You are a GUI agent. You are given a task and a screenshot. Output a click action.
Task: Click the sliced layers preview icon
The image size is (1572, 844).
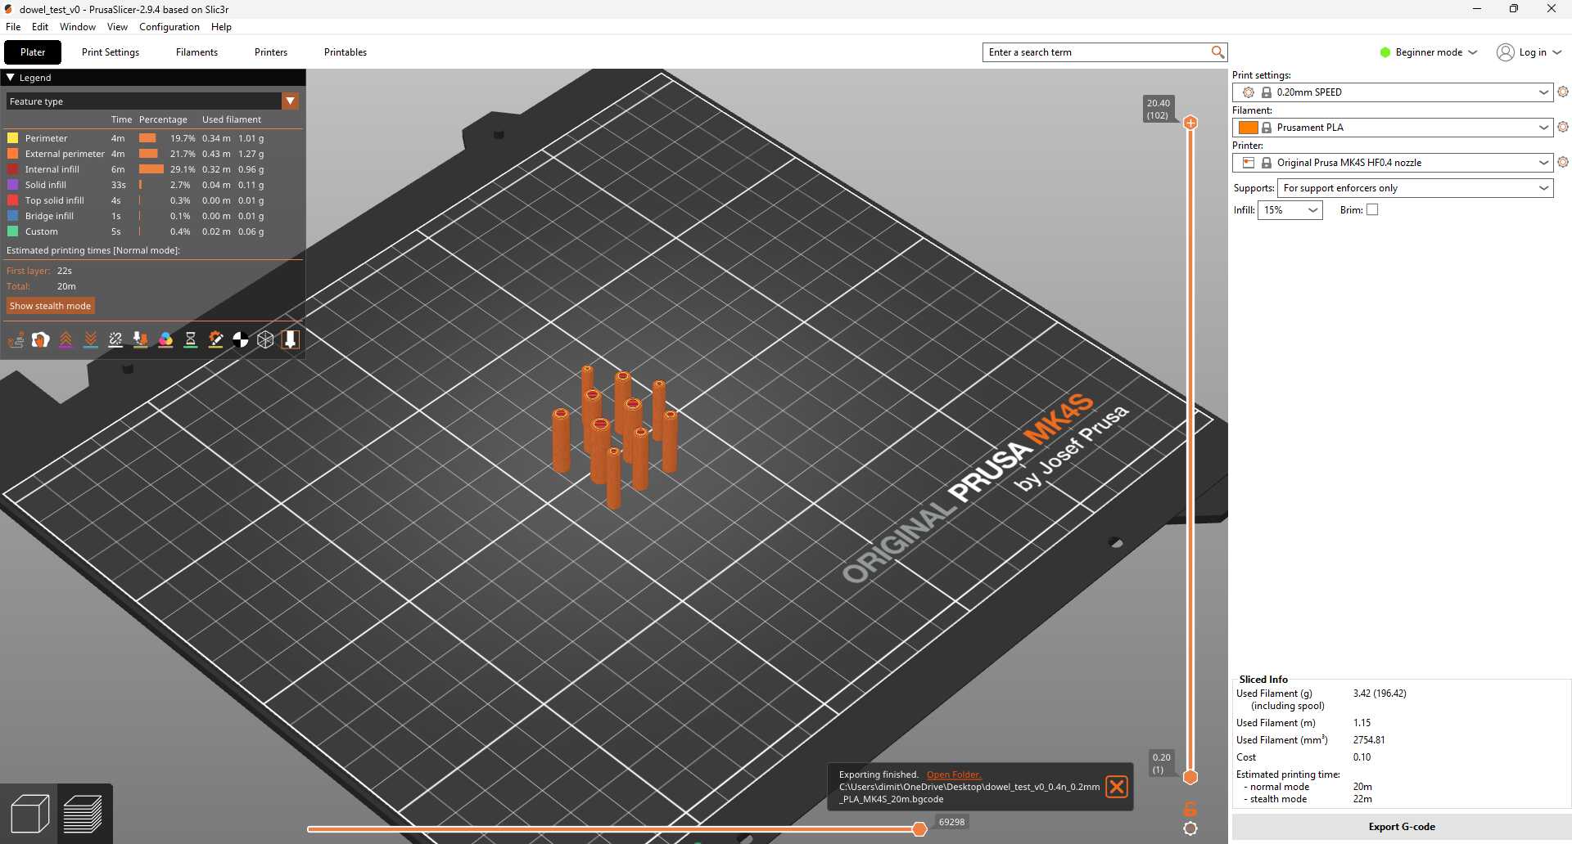coord(83,814)
